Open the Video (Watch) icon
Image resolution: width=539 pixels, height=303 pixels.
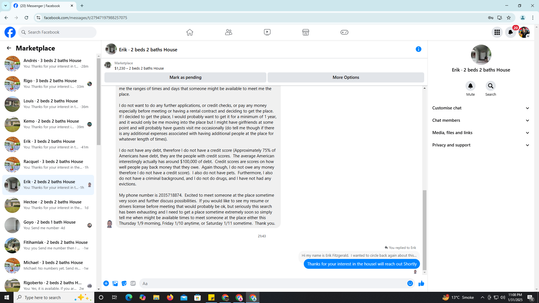pos(267,32)
